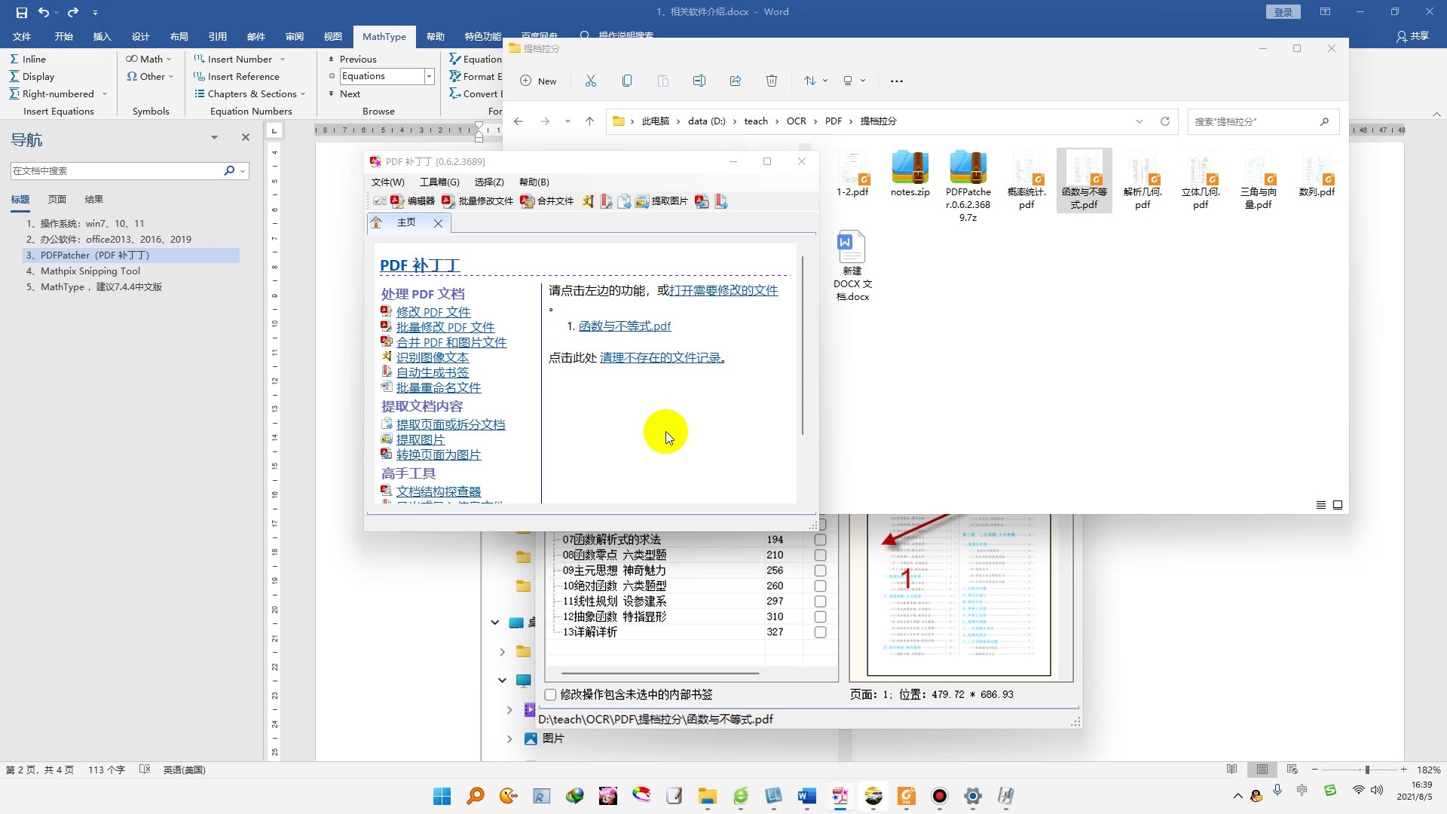Check the box for 08函数零点 row

(x=820, y=555)
